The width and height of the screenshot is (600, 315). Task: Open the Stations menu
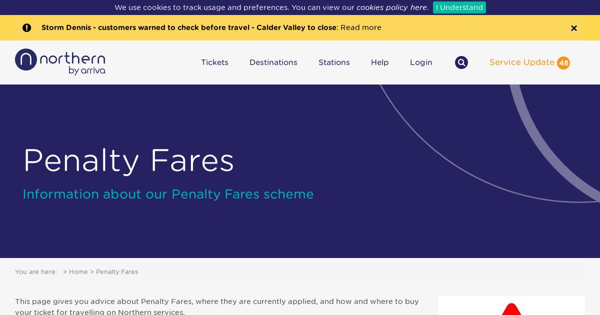[x=334, y=62]
